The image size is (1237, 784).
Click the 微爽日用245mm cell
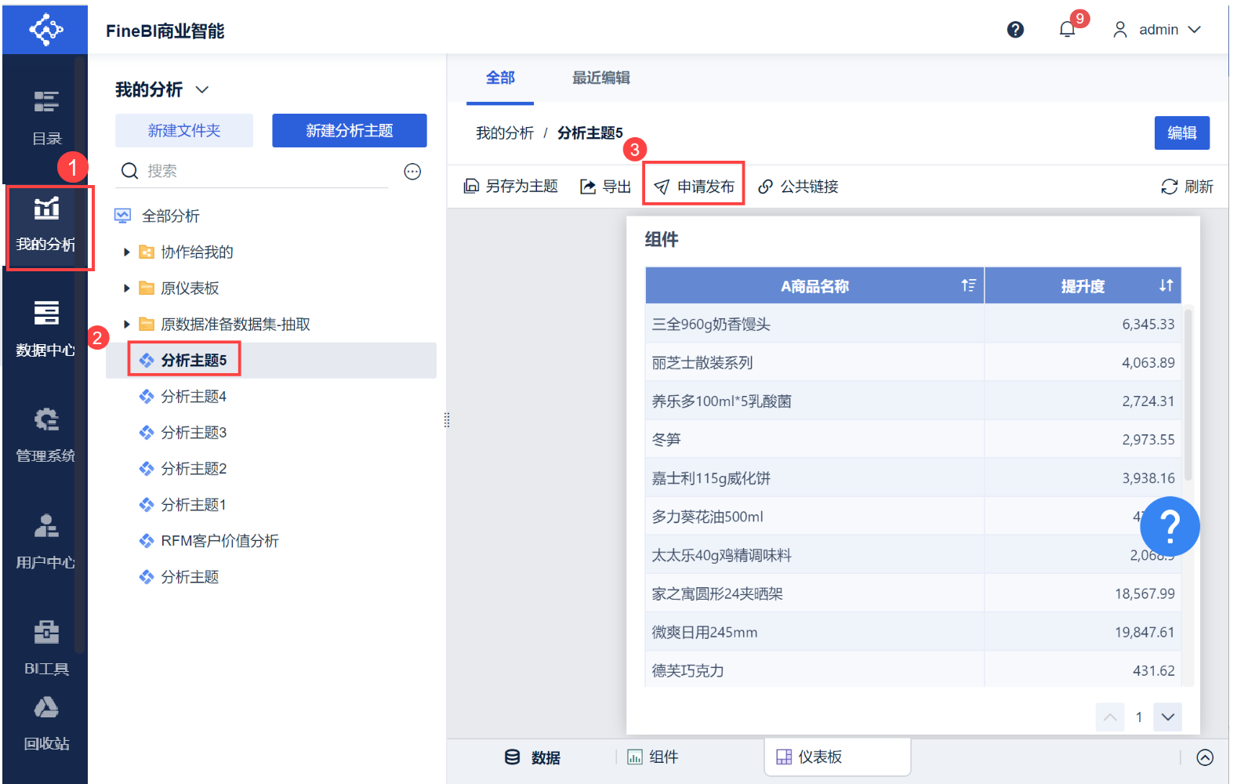tap(814, 631)
